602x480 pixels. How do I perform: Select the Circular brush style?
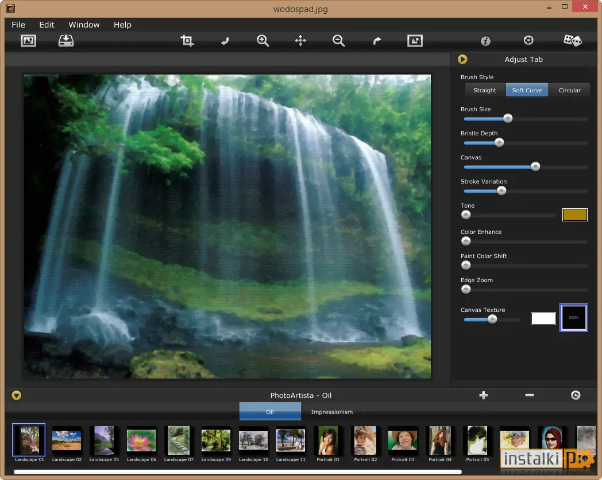coord(569,90)
